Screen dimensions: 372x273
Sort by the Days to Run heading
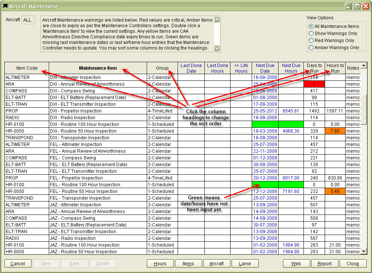314,68
